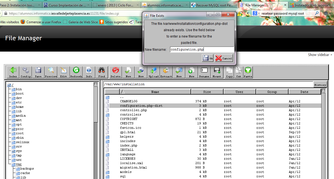Viewport: 334px width, 179px height.
Task: Click the Mount toolbar icon
Action: [x=217, y=72]
